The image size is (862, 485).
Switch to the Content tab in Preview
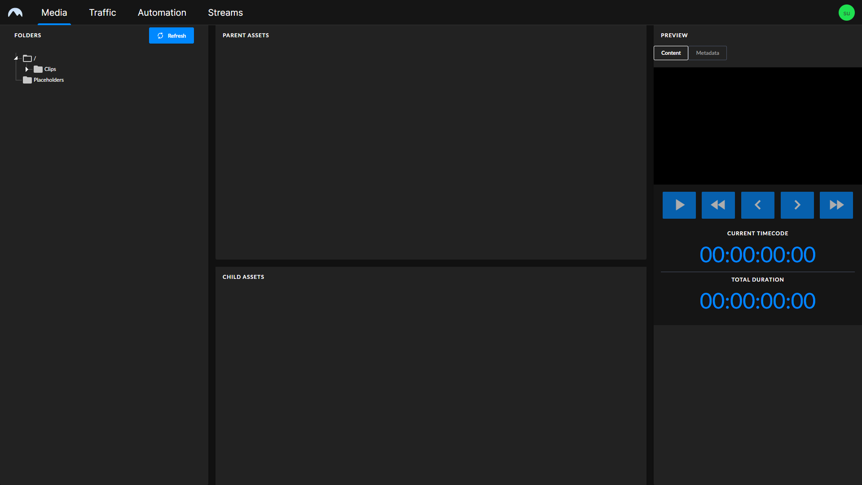point(671,53)
